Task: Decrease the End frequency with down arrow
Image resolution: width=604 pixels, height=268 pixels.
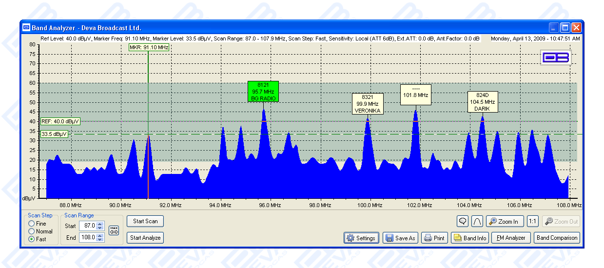Action: point(100,240)
